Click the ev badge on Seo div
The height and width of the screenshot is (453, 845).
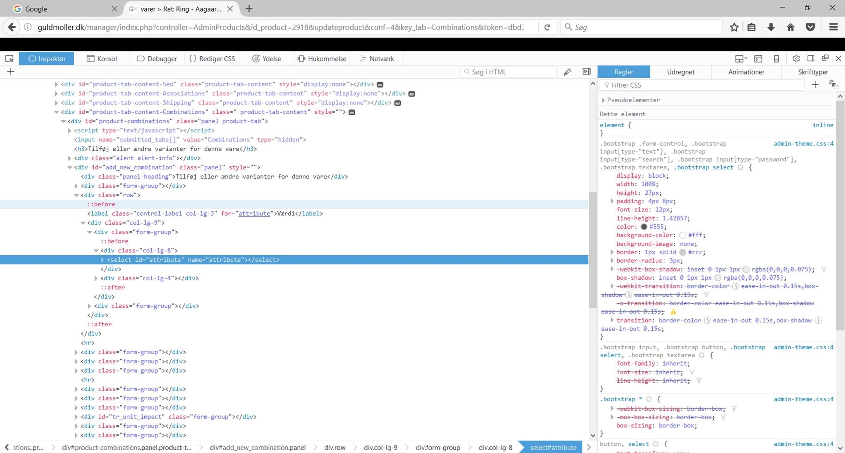tap(380, 84)
